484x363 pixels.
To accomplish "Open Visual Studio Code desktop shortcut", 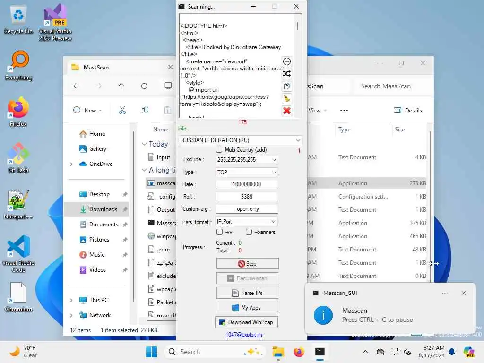I will coord(18,254).
